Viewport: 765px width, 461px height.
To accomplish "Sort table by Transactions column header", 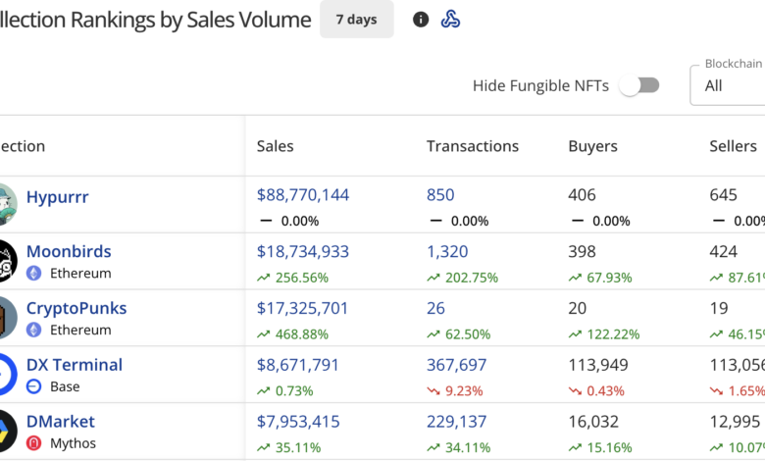I will click(473, 146).
